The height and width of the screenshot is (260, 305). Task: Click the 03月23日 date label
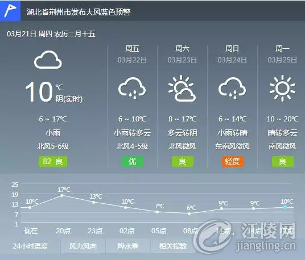pyautogui.click(x=182, y=60)
